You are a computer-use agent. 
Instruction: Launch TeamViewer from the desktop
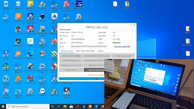42,92
